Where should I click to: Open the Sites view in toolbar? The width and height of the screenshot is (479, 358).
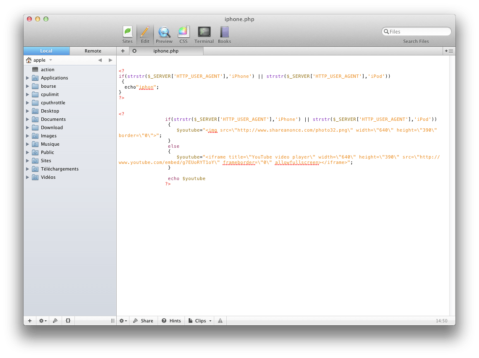pyautogui.click(x=127, y=35)
